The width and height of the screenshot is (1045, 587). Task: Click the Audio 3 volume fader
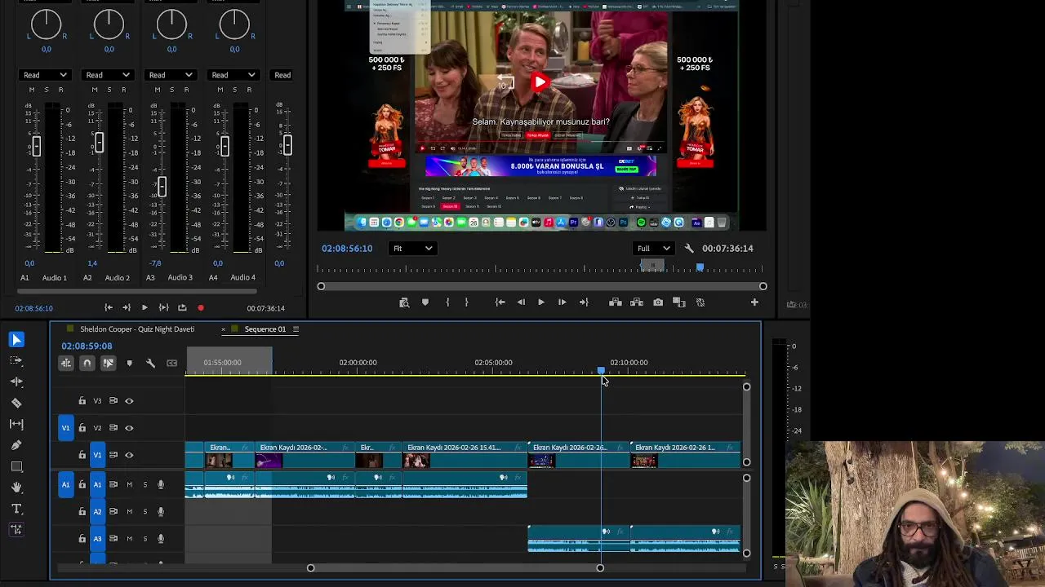click(162, 186)
